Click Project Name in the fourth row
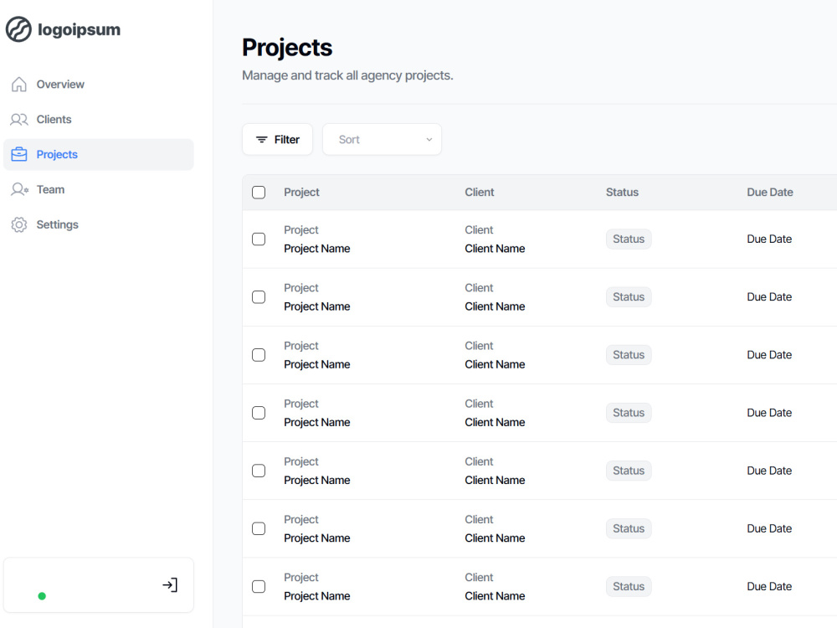 (317, 422)
